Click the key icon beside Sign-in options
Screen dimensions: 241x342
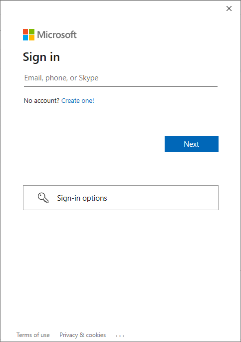pos(43,198)
